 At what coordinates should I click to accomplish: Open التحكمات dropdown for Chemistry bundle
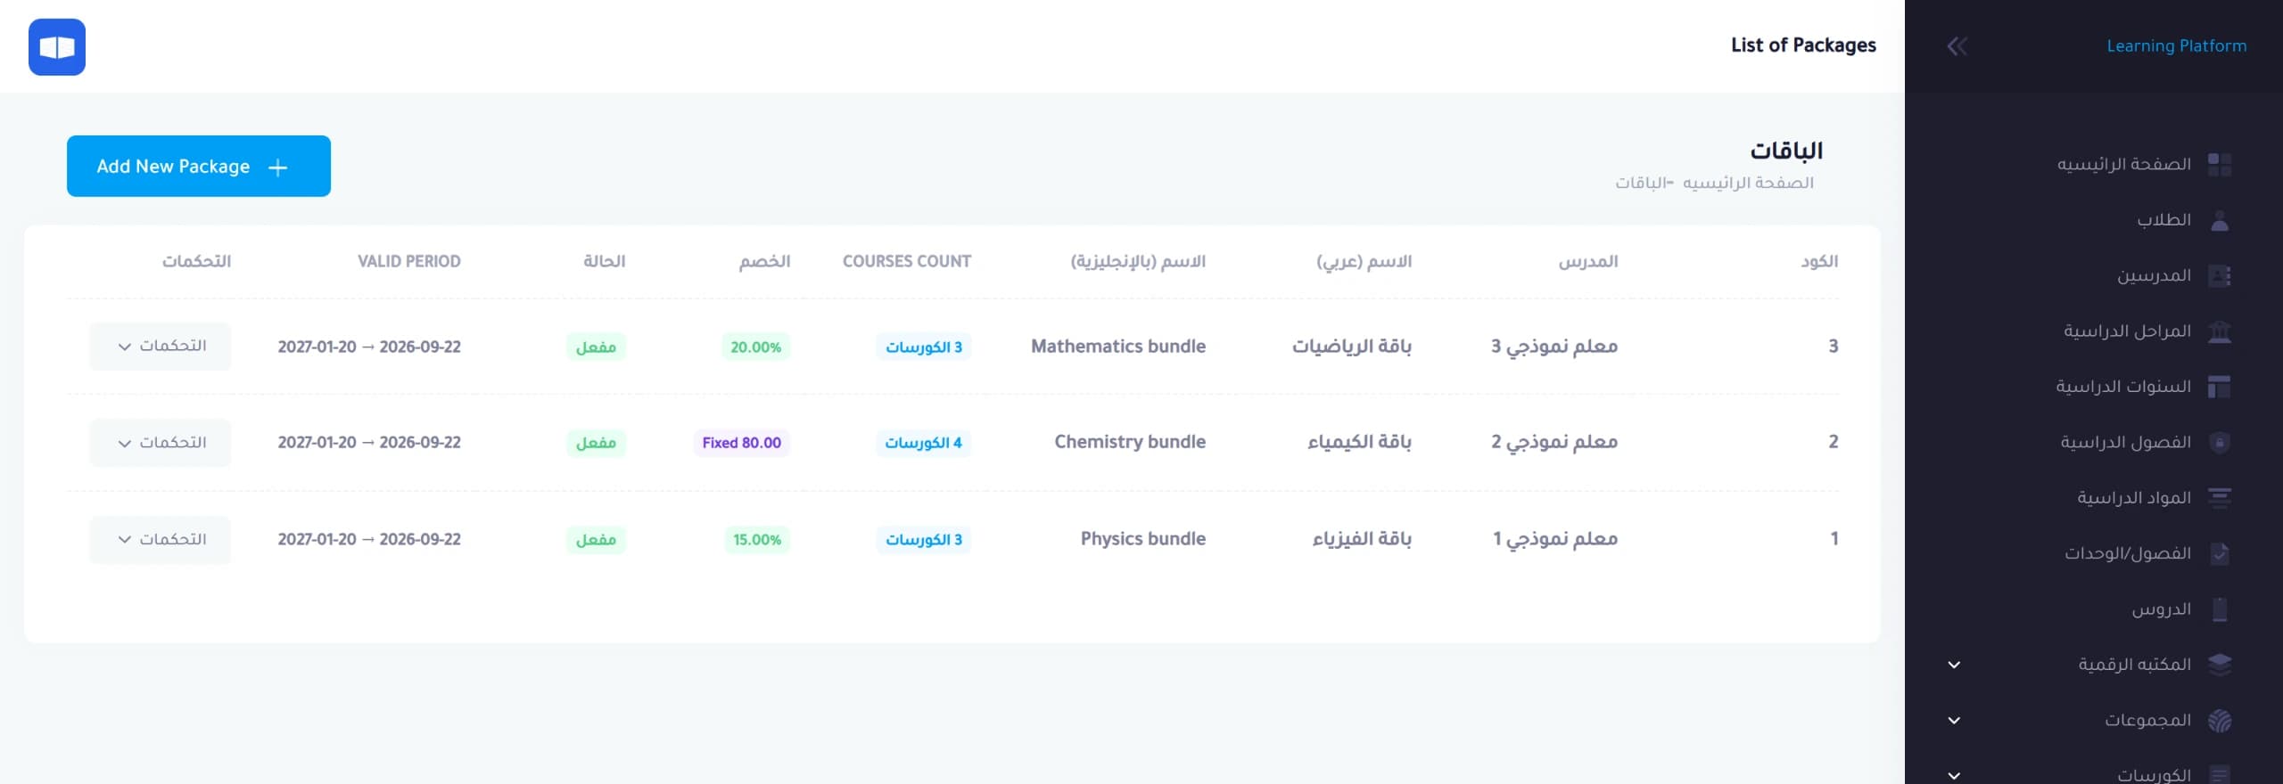161,443
